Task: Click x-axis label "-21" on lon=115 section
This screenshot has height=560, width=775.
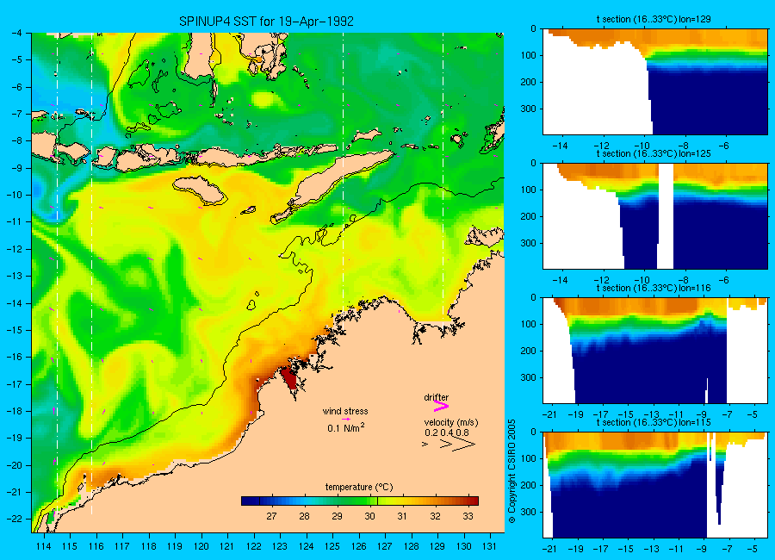Action: (549, 549)
